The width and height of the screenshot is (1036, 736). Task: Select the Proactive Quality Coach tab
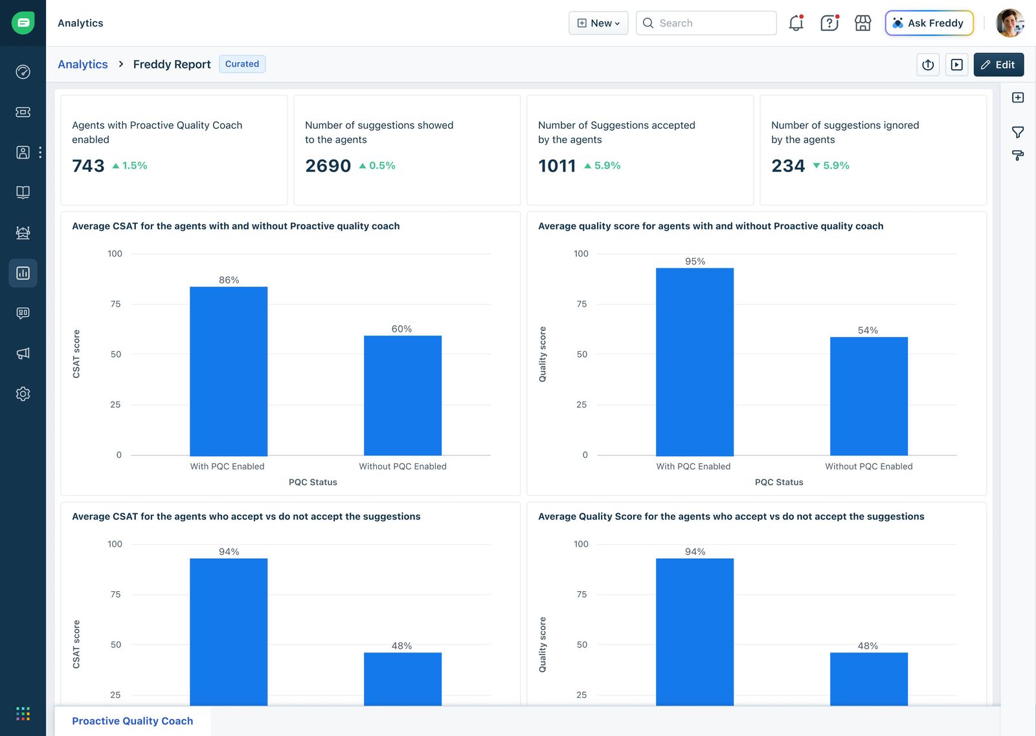[x=133, y=721]
